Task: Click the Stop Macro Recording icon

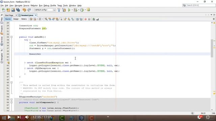Action: pyautogui.click(x=89, y=19)
